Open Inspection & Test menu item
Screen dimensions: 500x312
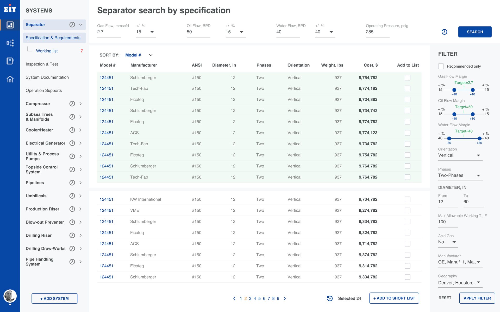click(42, 64)
